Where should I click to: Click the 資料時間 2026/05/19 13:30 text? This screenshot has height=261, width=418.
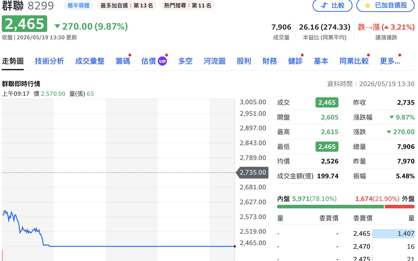(x=371, y=84)
